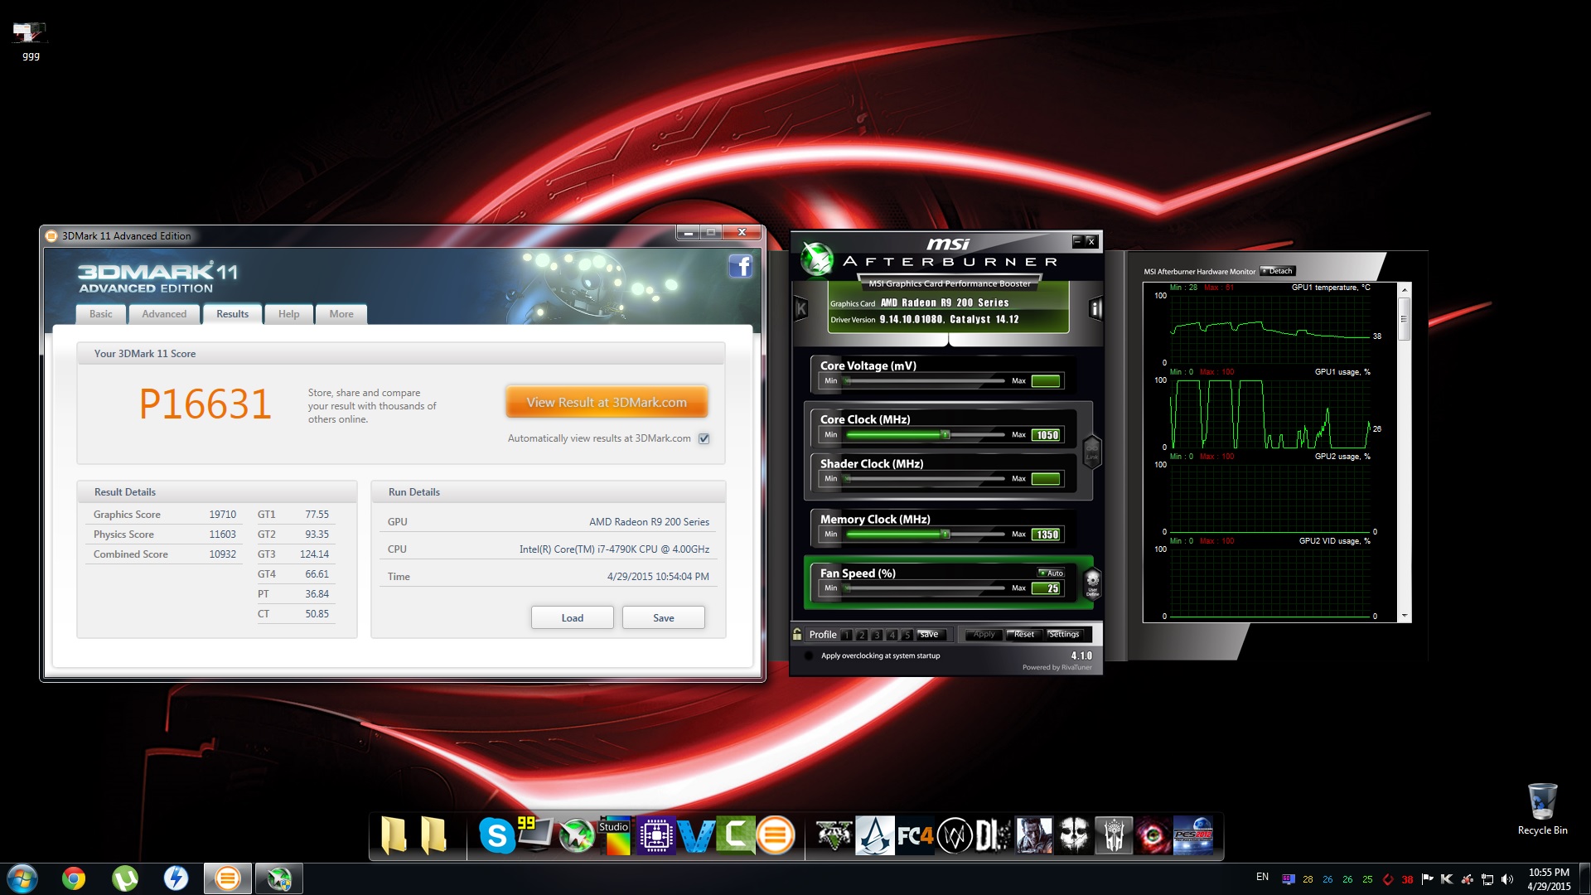
Task: Toggle Apply overclocking at system startup
Action: (x=809, y=656)
